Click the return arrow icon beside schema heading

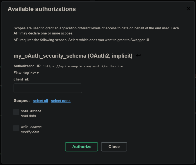click(x=138, y=55)
